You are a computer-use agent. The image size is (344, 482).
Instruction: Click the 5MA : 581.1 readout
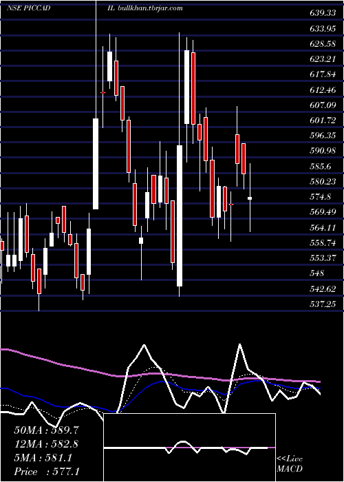coord(43,458)
